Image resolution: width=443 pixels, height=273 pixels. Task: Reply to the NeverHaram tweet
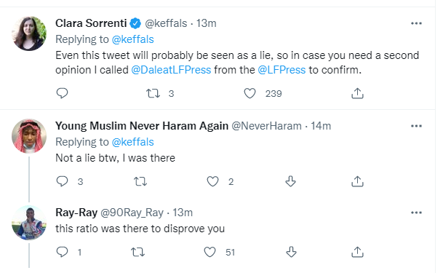pyautogui.click(x=62, y=181)
